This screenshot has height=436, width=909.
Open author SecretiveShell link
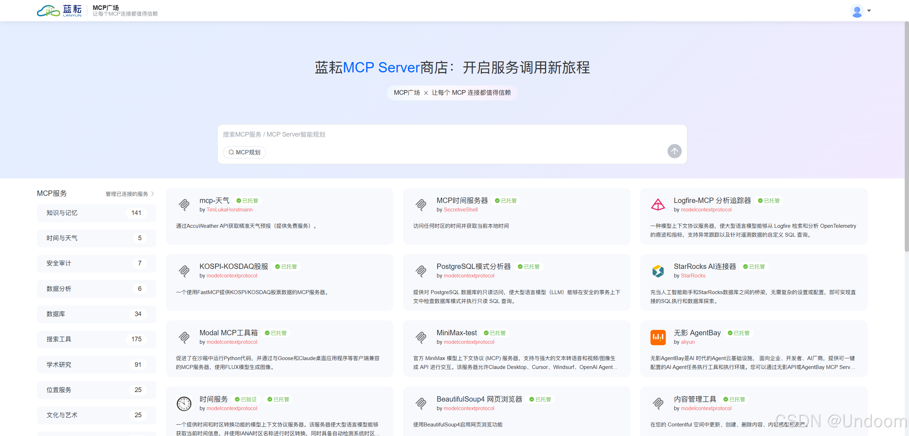pos(461,210)
